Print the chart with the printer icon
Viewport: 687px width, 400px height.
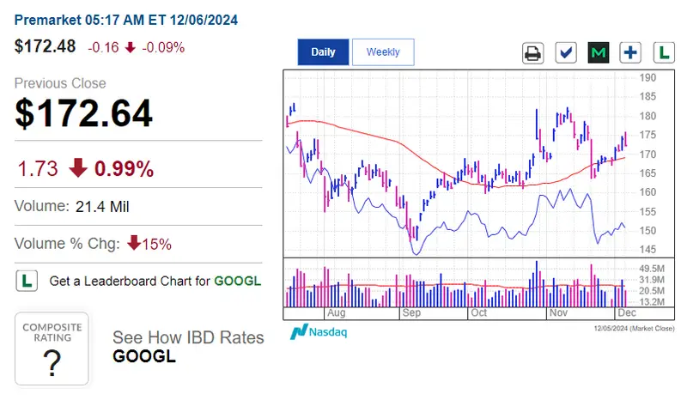(532, 53)
